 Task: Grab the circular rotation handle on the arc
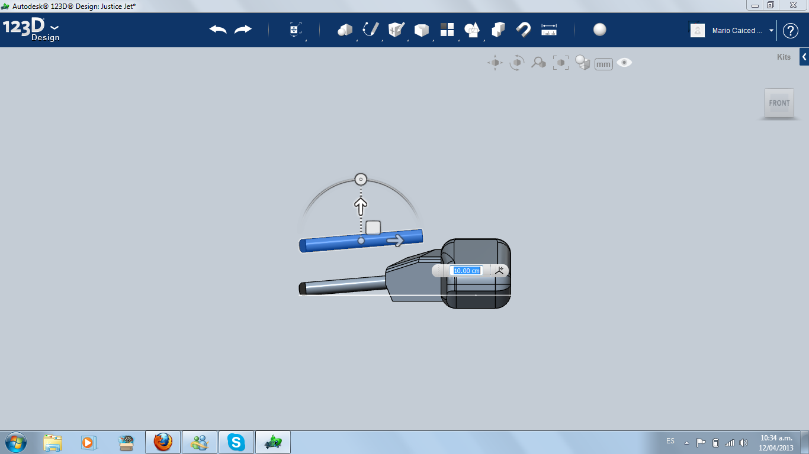(x=361, y=179)
